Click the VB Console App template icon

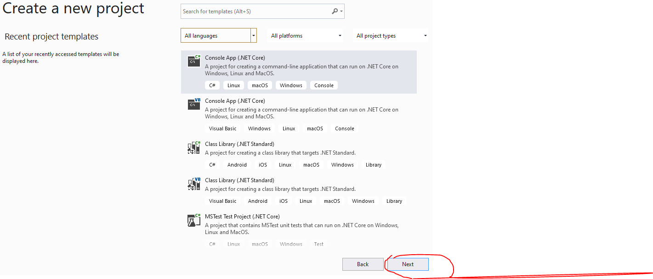click(x=194, y=104)
